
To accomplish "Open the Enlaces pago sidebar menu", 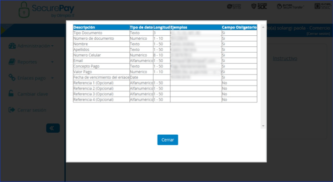I will coord(31,78).
